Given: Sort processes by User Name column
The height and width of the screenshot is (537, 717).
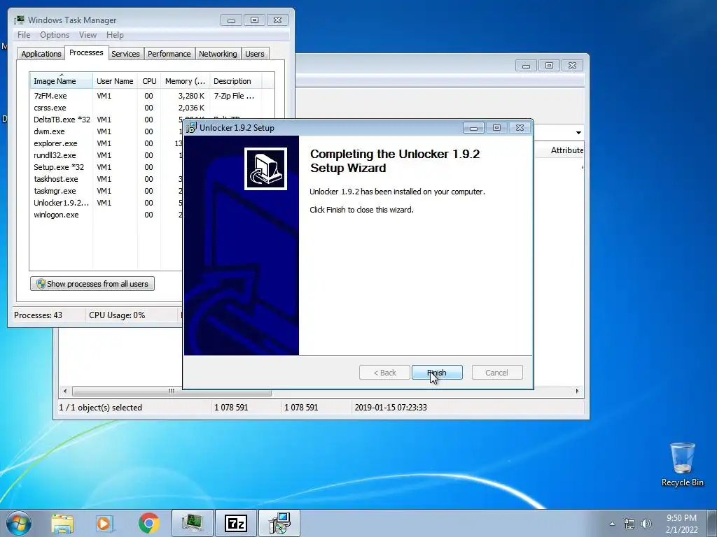Looking at the screenshot, I should [115, 81].
